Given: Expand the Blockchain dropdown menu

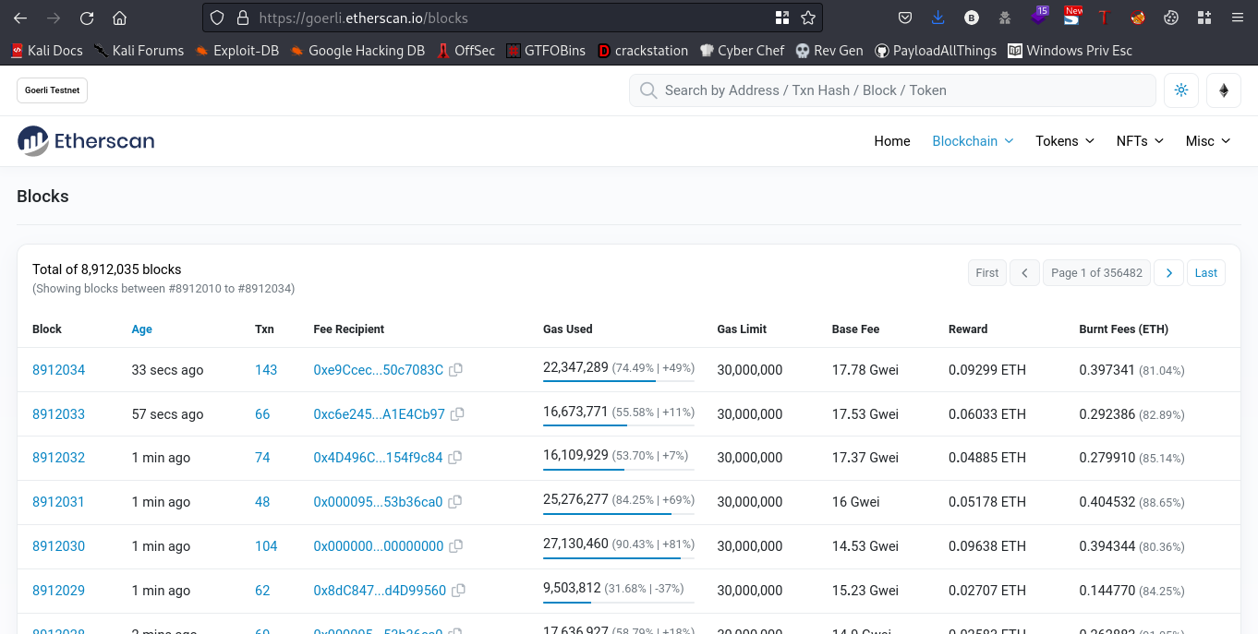Looking at the screenshot, I should 973,141.
